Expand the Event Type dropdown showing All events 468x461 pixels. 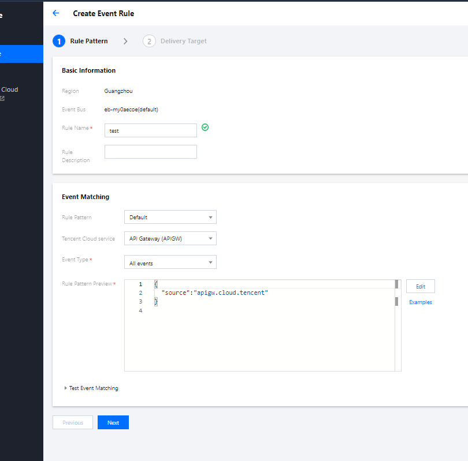click(x=170, y=263)
